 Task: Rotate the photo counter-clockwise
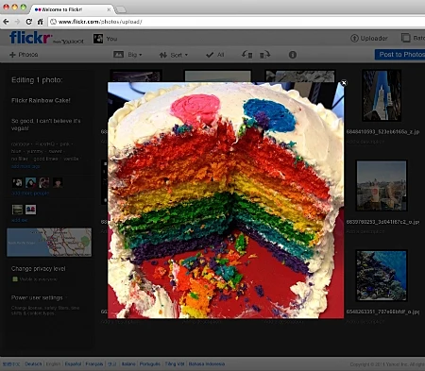pyautogui.click(x=246, y=55)
